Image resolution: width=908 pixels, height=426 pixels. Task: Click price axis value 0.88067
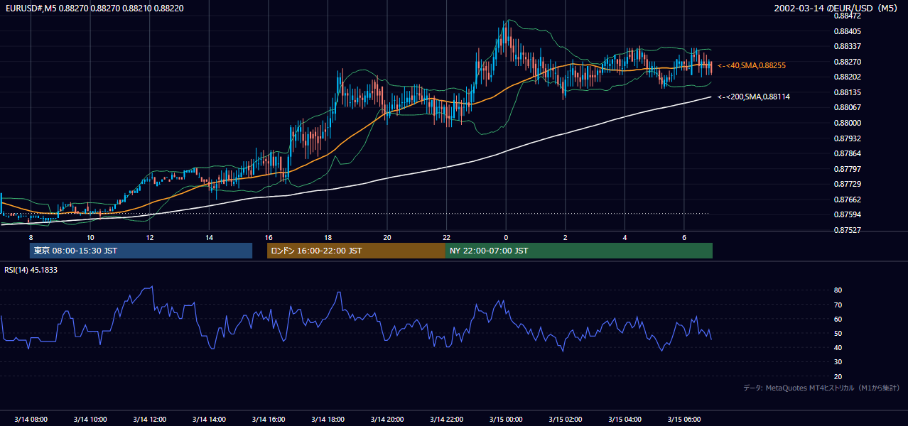tap(847, 107)
